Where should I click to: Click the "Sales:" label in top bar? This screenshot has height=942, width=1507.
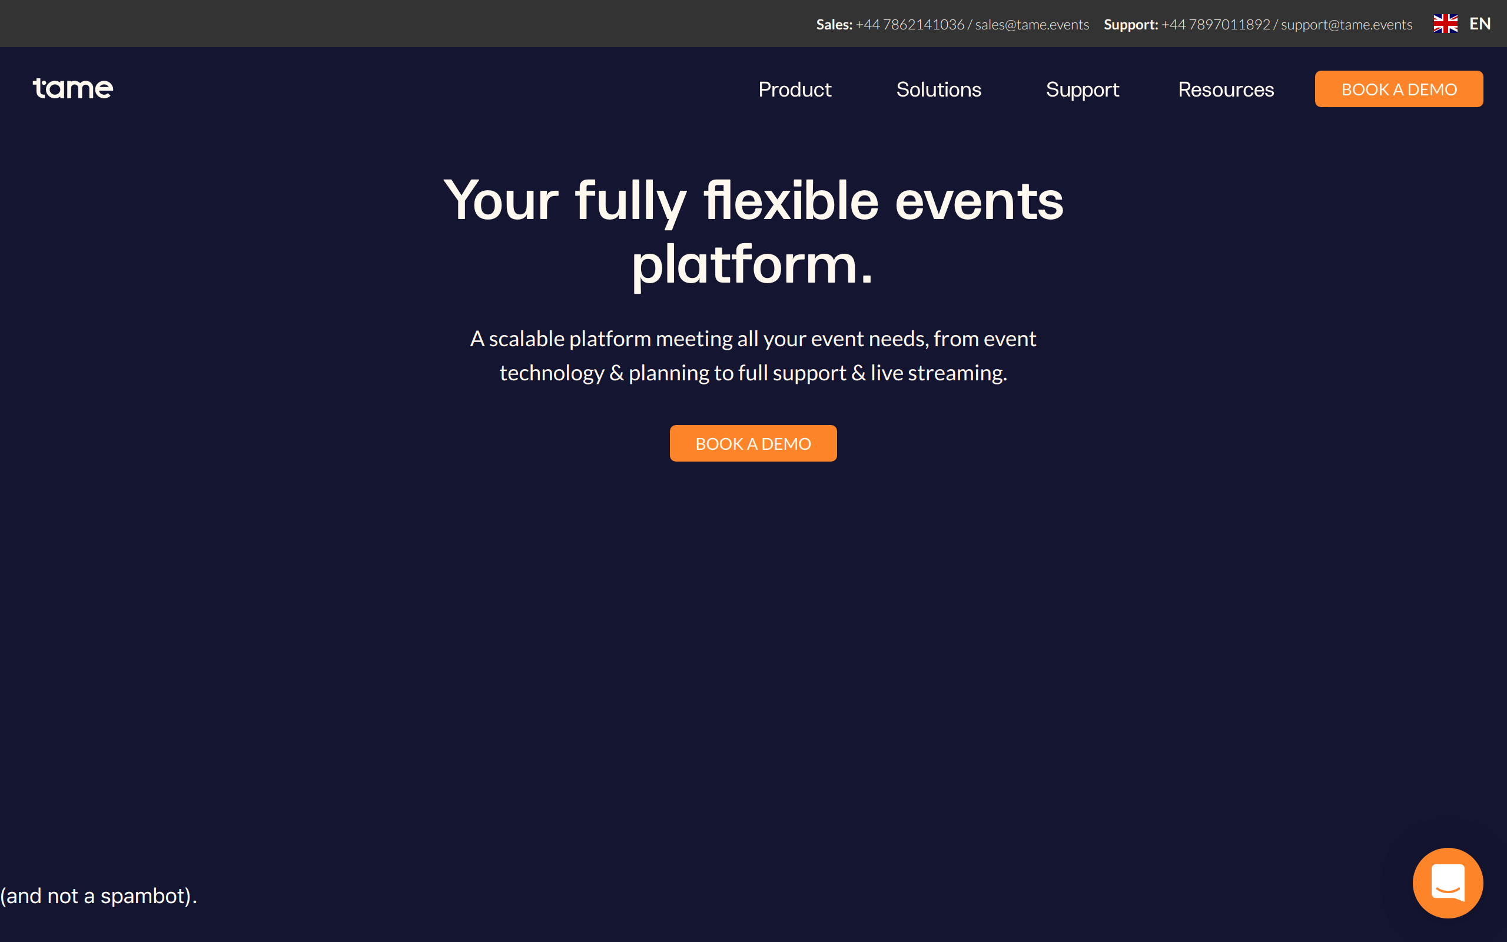pyautogui.click(x=834, y=24)
